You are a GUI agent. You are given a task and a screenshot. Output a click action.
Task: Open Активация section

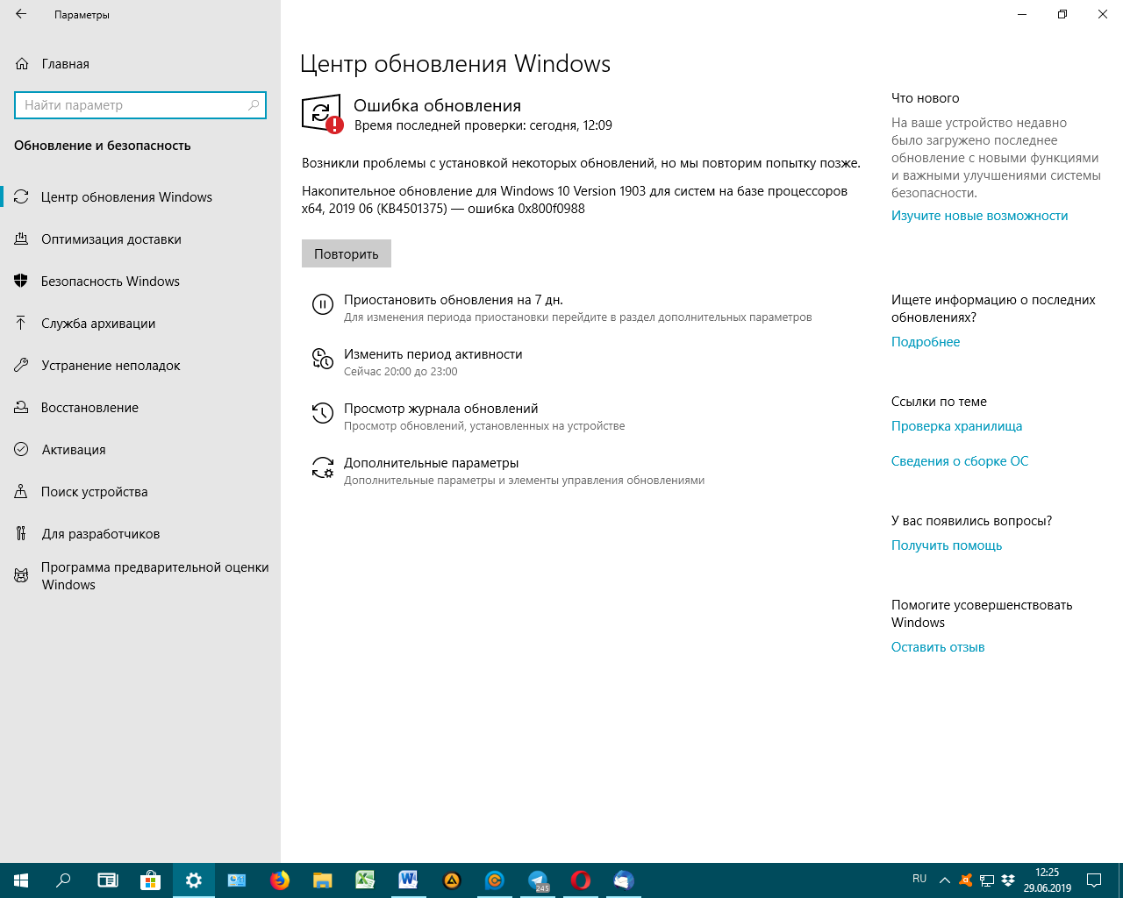coord(140,450)
